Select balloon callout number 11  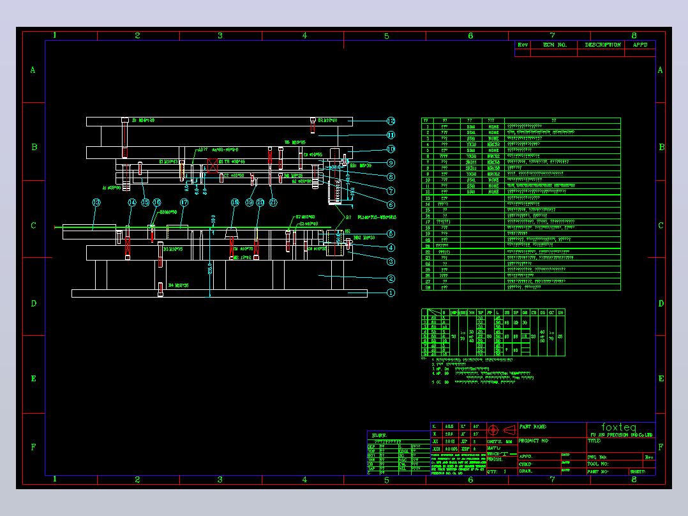(391, 135)
